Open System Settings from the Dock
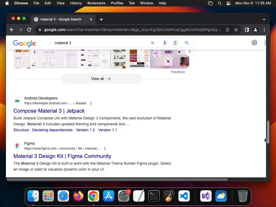Image resolution: width=276 pixels, height=207 pixels. click(124, 196)
